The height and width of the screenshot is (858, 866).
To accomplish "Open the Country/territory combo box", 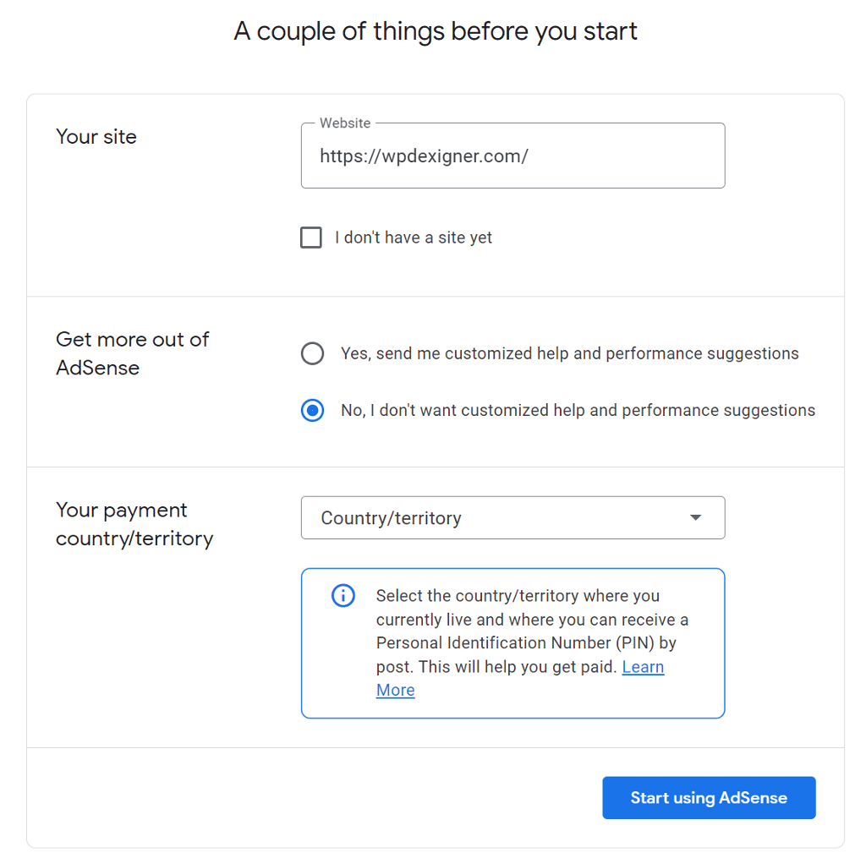I will [512, 517].
